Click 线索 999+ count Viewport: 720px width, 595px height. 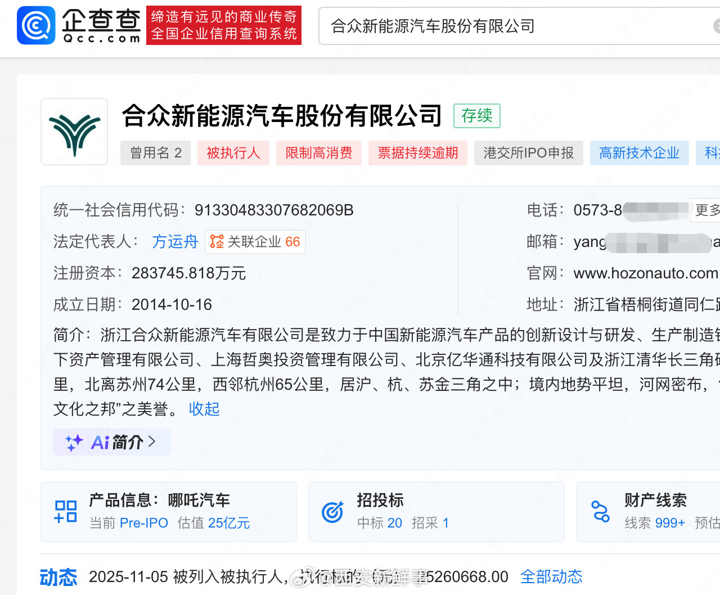click(x=655, y=523)
